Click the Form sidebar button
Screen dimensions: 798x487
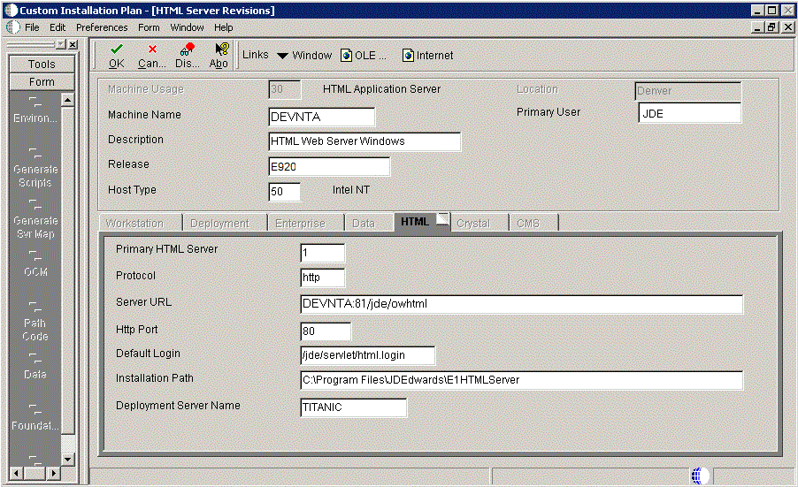[x=42, y=82]
